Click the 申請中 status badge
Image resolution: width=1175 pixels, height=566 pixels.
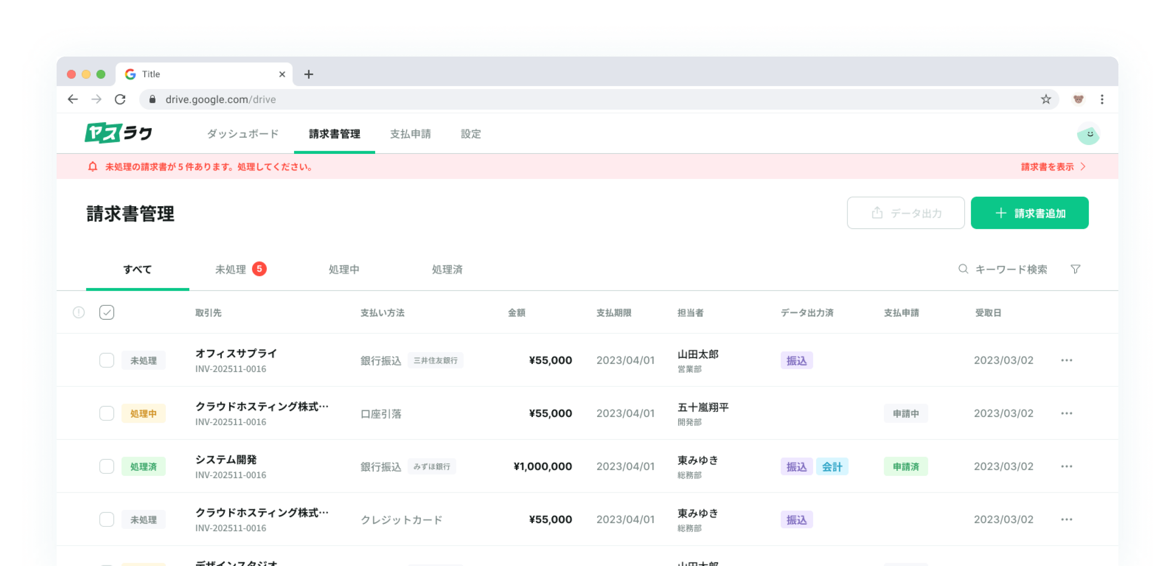(905, 414)
